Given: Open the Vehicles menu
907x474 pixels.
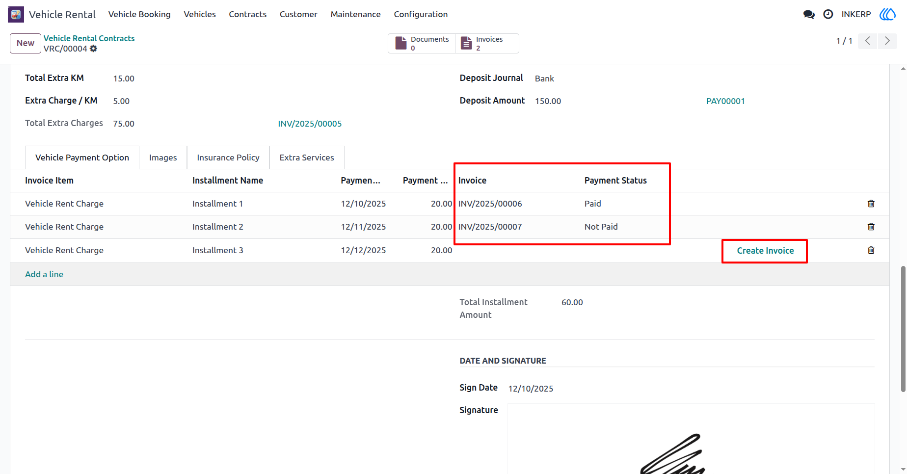Looking at the screenshot, I should [200, 14].
